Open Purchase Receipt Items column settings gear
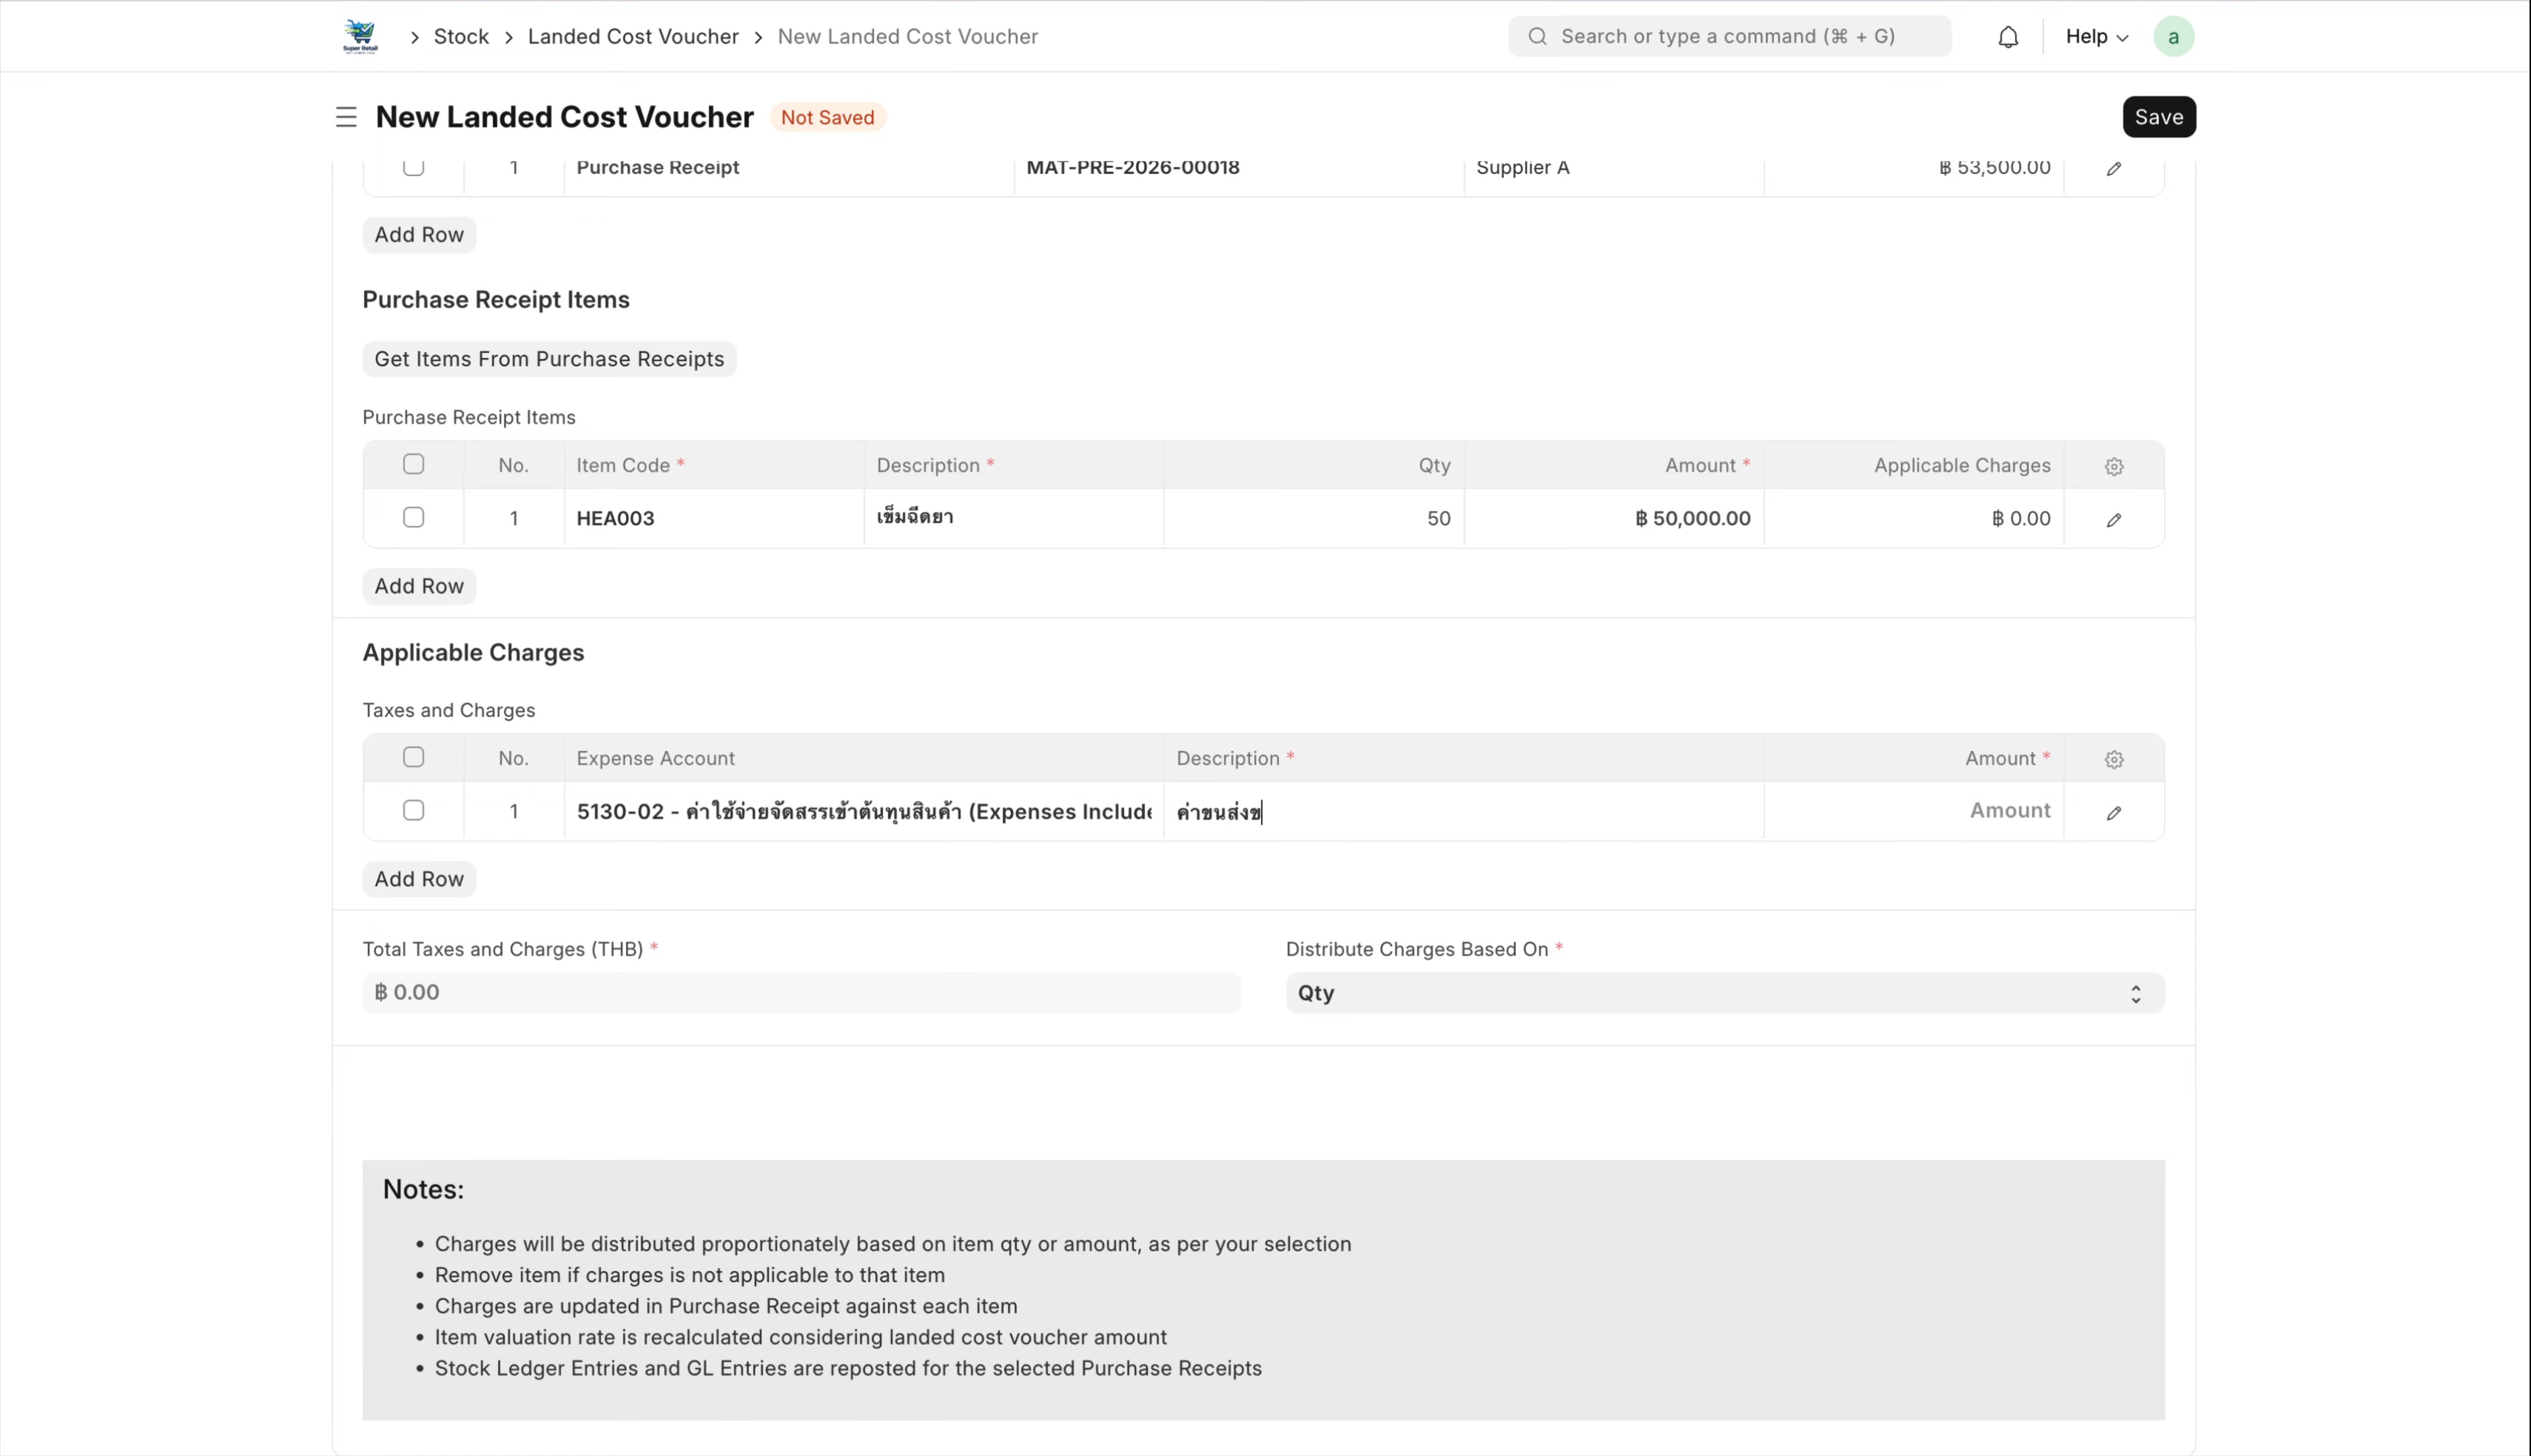2531x1456 pixels. (x=2113, y=466)
